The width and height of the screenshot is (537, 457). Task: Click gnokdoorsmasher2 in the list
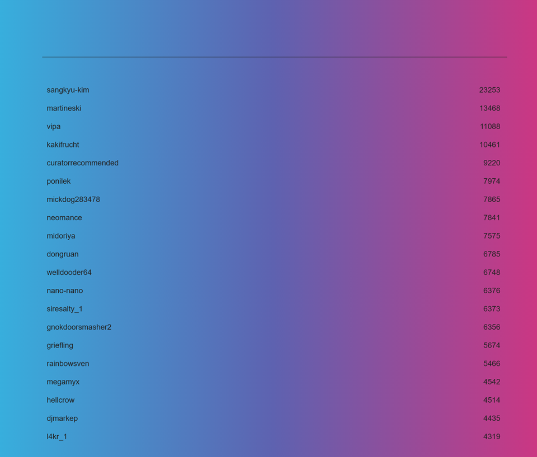79,327
